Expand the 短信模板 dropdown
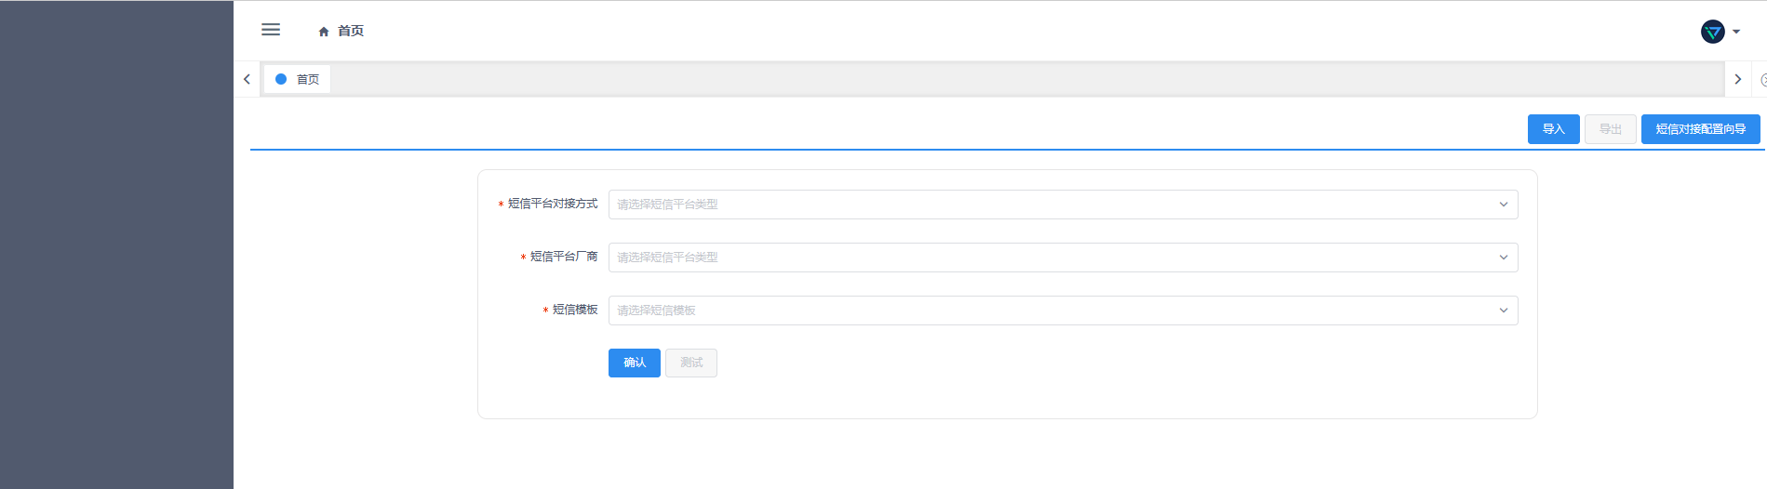The image size is (1767, 489). pyautogui.click(x=1063, y=311)
